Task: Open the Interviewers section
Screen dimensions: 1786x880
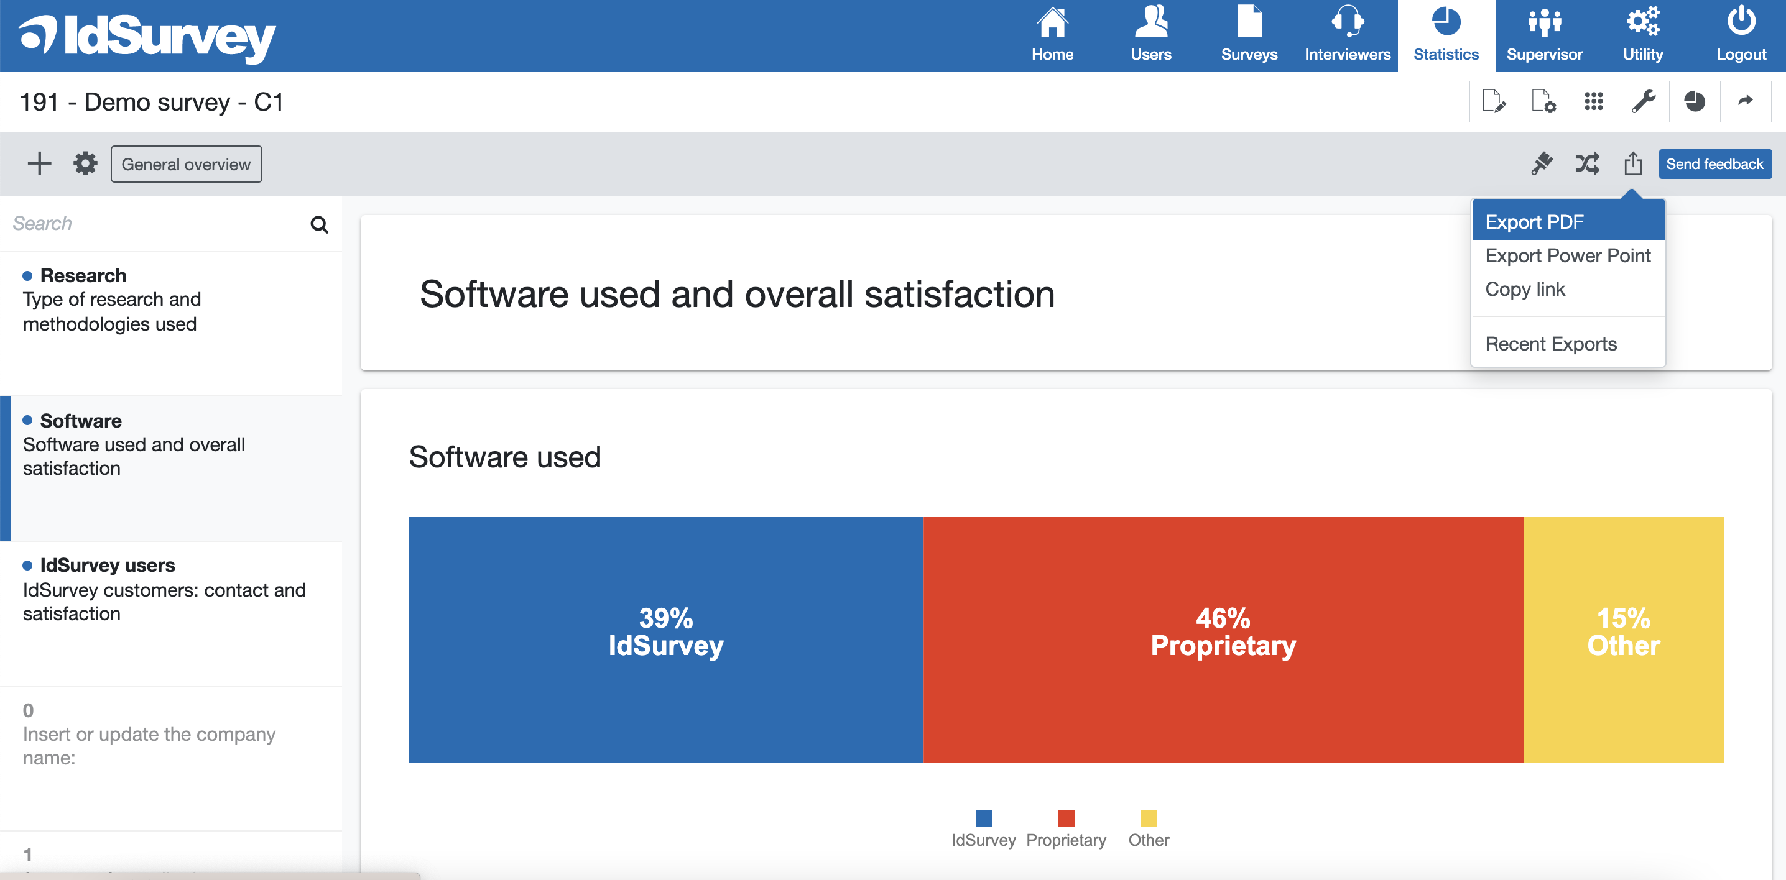Action: coord(1347,35)
